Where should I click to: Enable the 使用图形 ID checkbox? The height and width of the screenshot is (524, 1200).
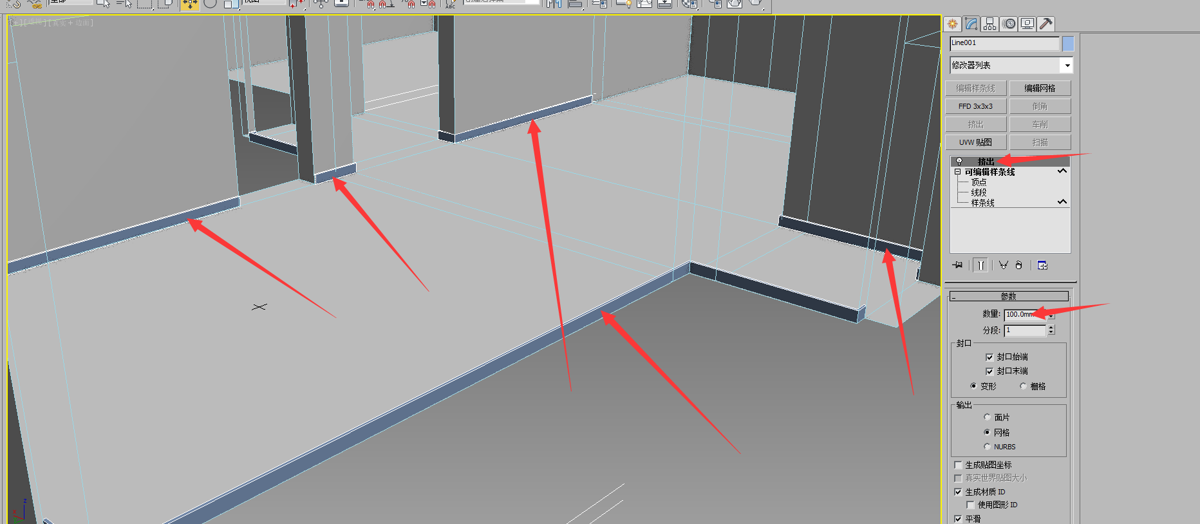pos(971,505)
